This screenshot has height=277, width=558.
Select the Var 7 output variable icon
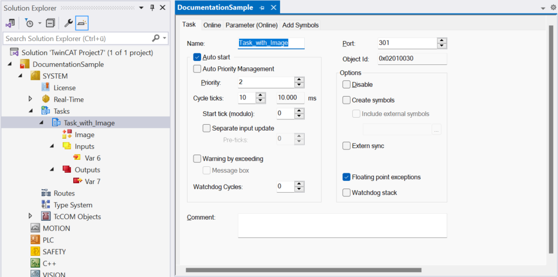(77, 182)
